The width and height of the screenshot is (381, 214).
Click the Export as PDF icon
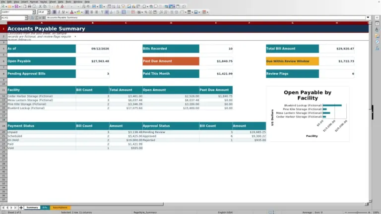tap(25, 6)
